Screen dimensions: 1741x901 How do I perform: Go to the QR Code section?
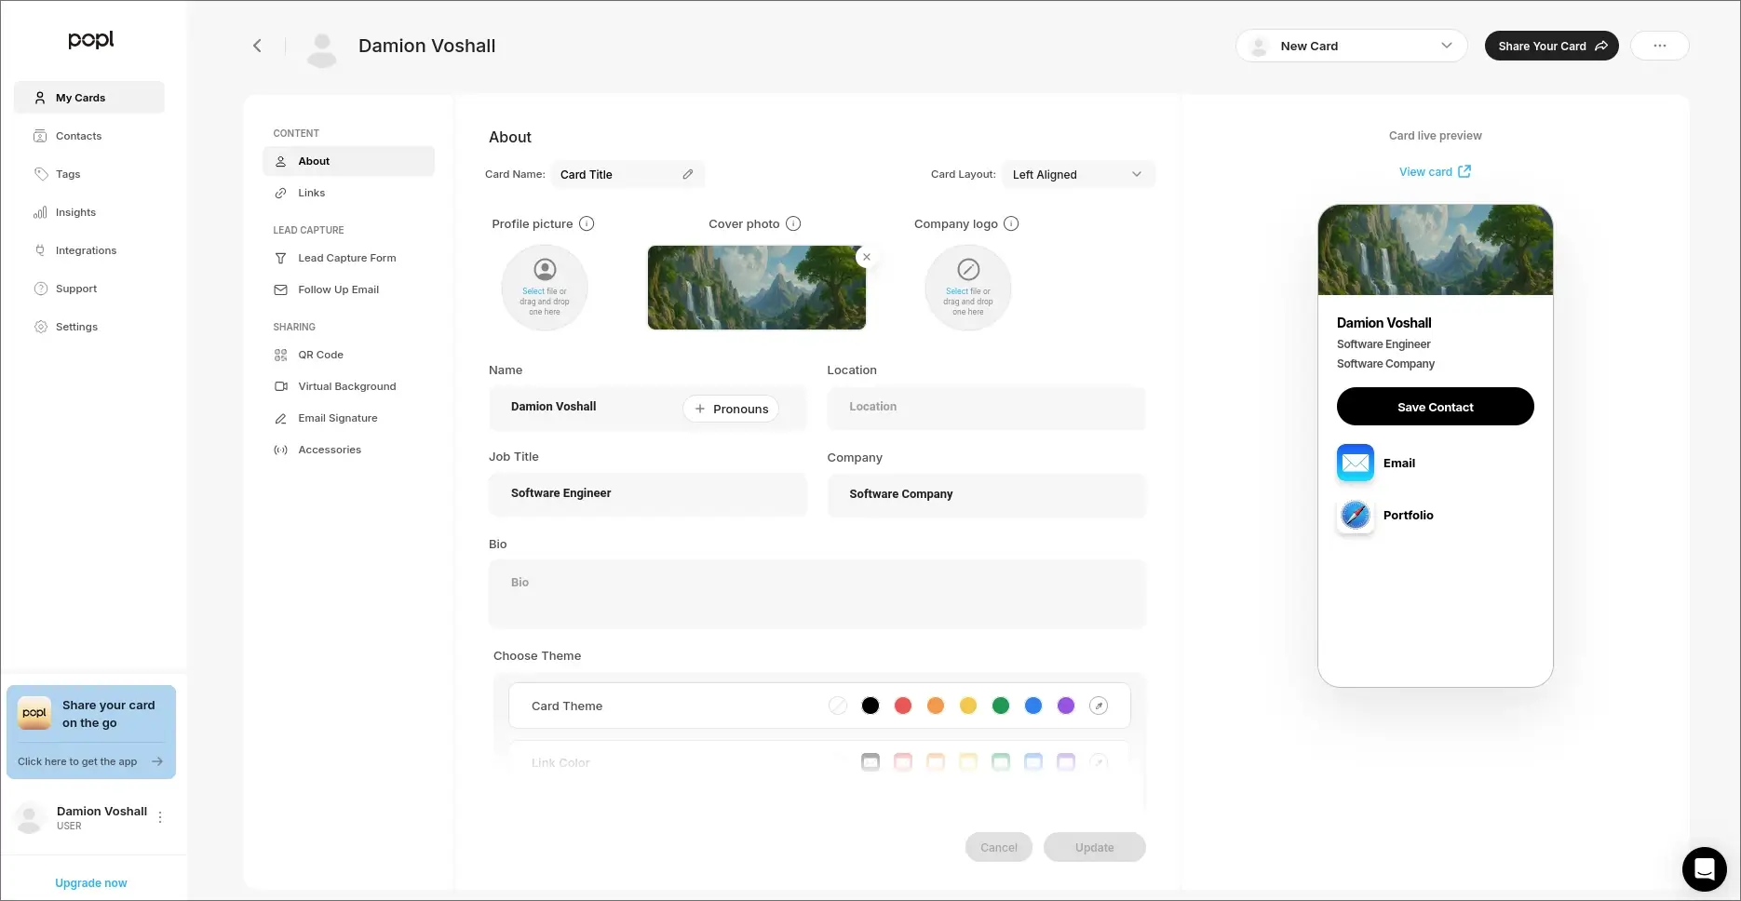pos(320,355)
